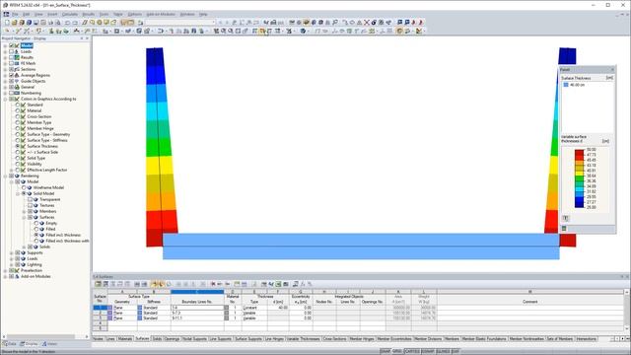The height and width of the screenshot is (355, 631).
Task: Toggle the OSNAP status bar button
Action: (428, 351)
